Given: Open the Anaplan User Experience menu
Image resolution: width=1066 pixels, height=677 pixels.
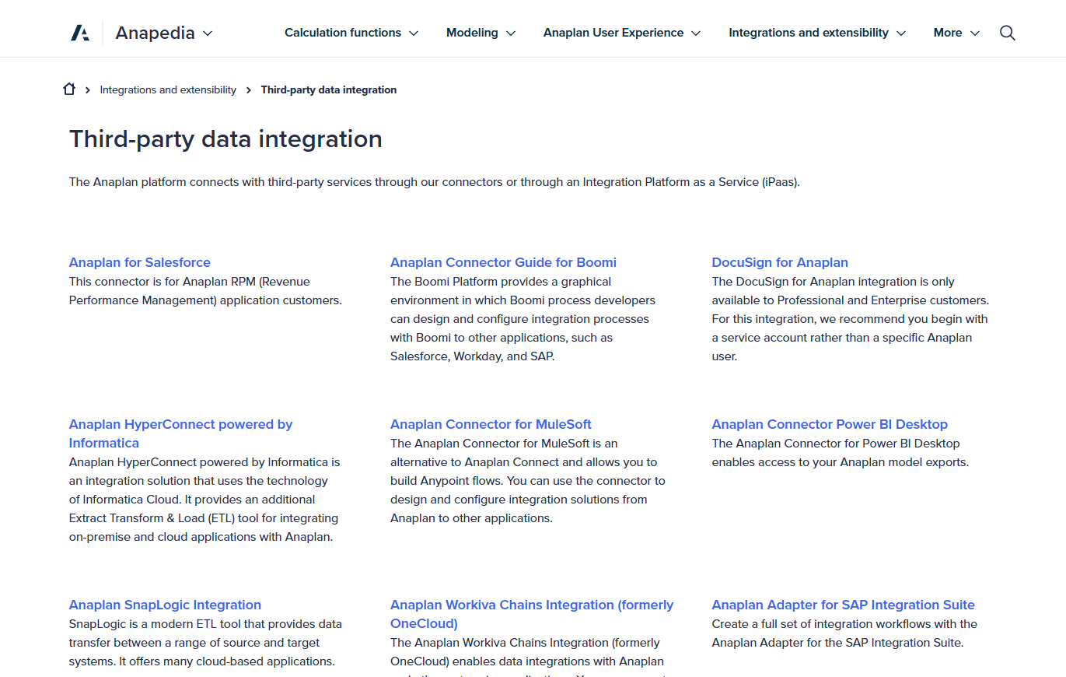Looking at the screenshot, I should point(622,33).
